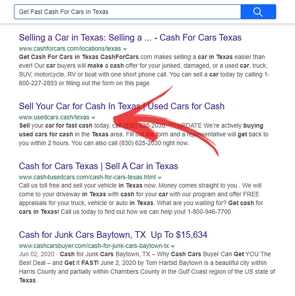Open the www.cash4usedcars.com URL link
The image size is (295, 296).
coord(87,177)
